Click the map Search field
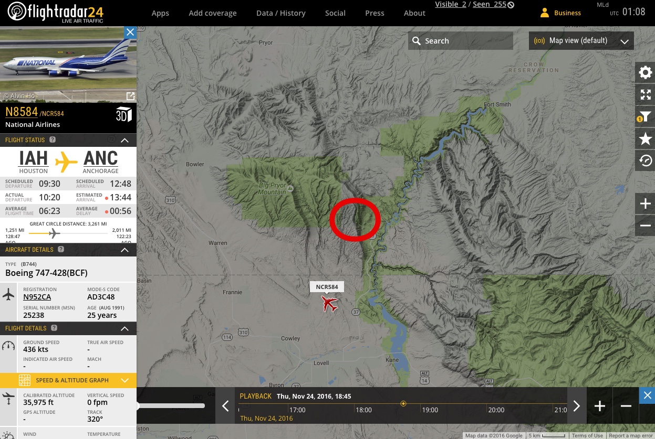The height and width of the screenshot is (439, 655). click(461, 41)
